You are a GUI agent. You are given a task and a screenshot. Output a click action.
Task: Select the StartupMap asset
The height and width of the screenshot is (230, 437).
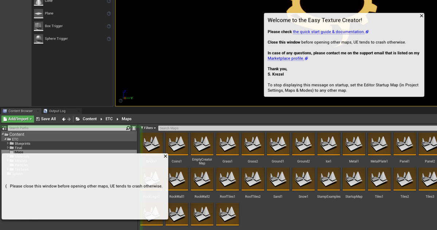[354, 183]
